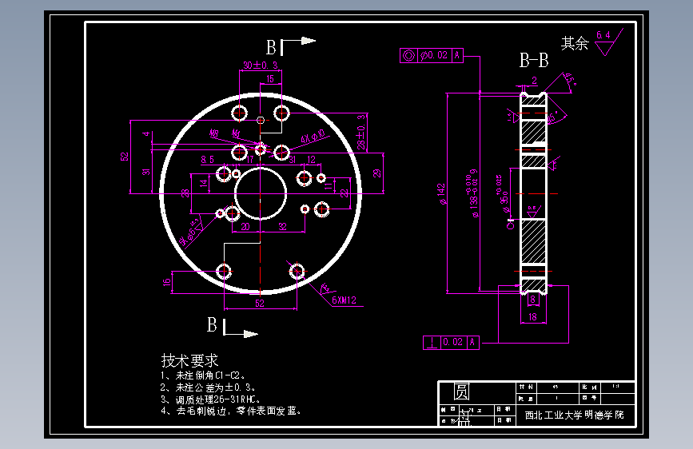693x449 pixels.
Task: Click the "2" dimension atop section view
Action: point(534,81)
